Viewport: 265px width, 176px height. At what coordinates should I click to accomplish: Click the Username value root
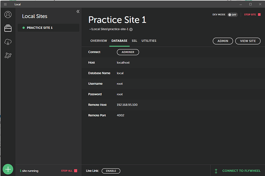click(x=120, y=84)
